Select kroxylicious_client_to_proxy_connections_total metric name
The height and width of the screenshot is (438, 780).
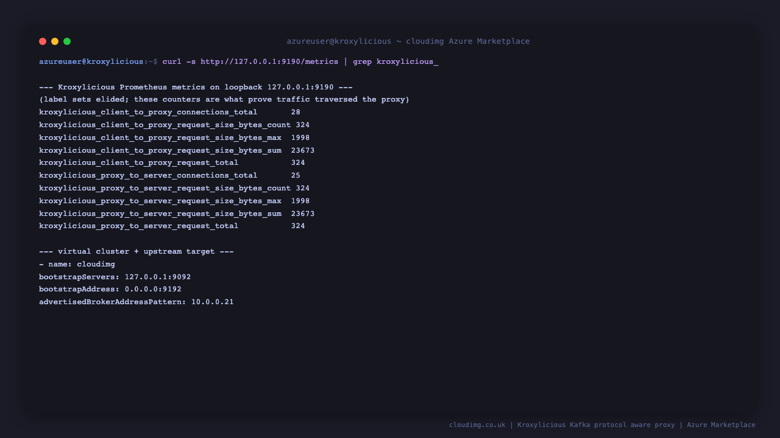pyautogui.click(x=148, y=112)
